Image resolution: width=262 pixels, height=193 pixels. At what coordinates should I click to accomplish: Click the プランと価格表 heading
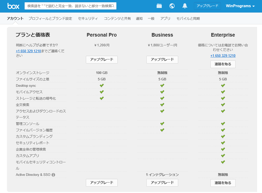33,35
